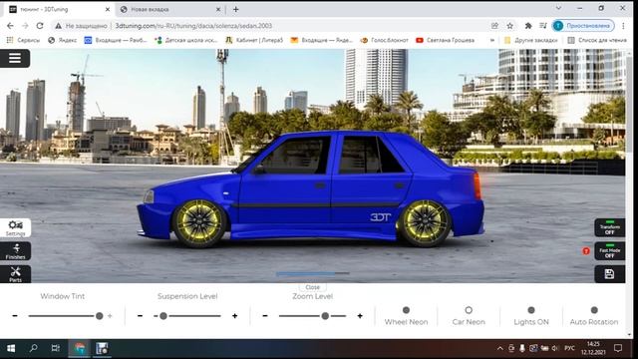Open the Сервисы apps bookmark
The image size is (638, 359).
[x=23, y=40]
